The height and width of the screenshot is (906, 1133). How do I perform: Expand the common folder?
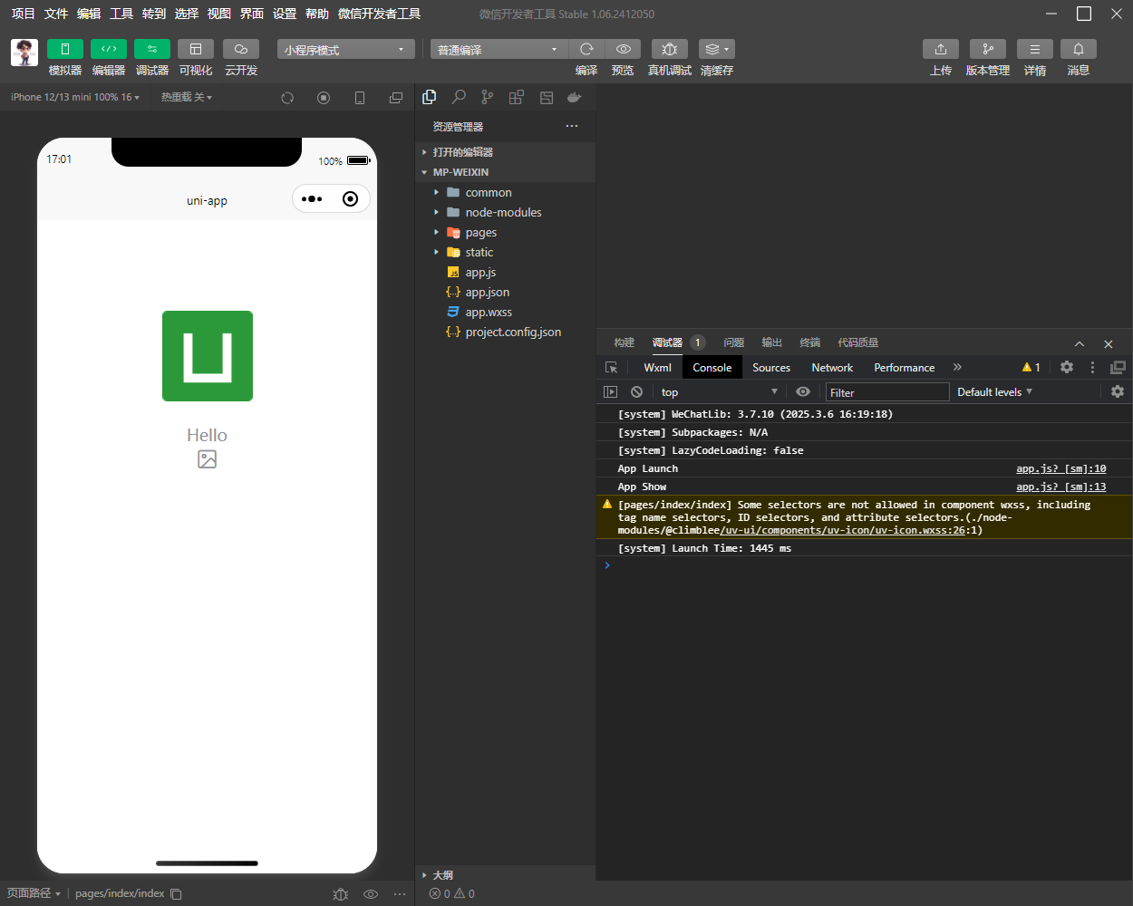pos(505,192)
